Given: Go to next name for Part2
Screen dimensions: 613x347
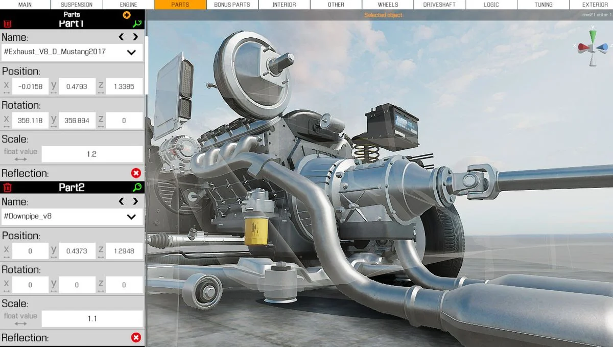Looking at the screenshot, I should point(135,201).
